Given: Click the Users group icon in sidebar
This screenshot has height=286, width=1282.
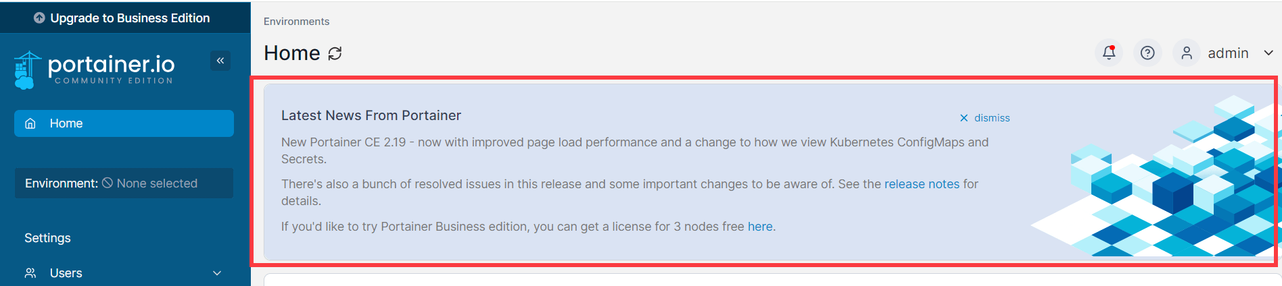Looking at the screenshot, I should [30, 273].
